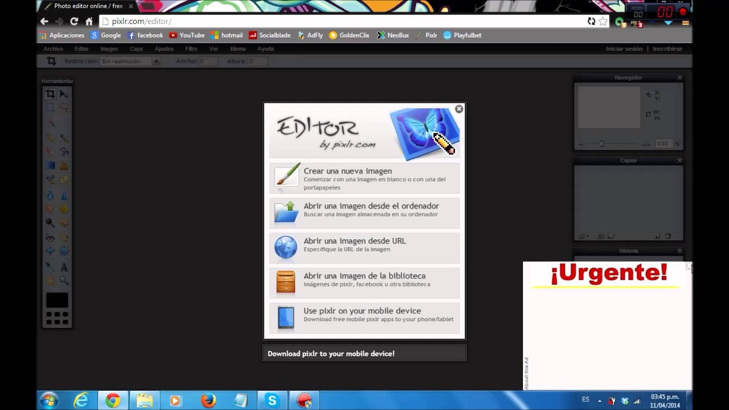Open the Ajustes menu
Screen dimensions: 729x410
point(164,49)
